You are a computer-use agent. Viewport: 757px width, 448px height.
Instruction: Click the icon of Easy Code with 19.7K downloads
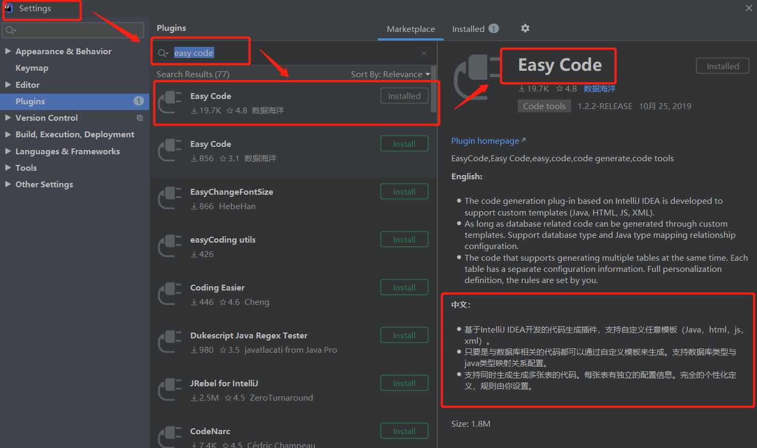pyautogui.click(x=170, y=102)
